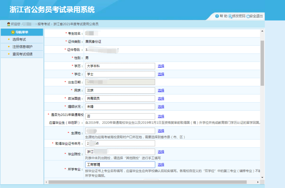Click the user avatar icon beside 欢迎您
285x188 pixels.
[x=8, y=24]
